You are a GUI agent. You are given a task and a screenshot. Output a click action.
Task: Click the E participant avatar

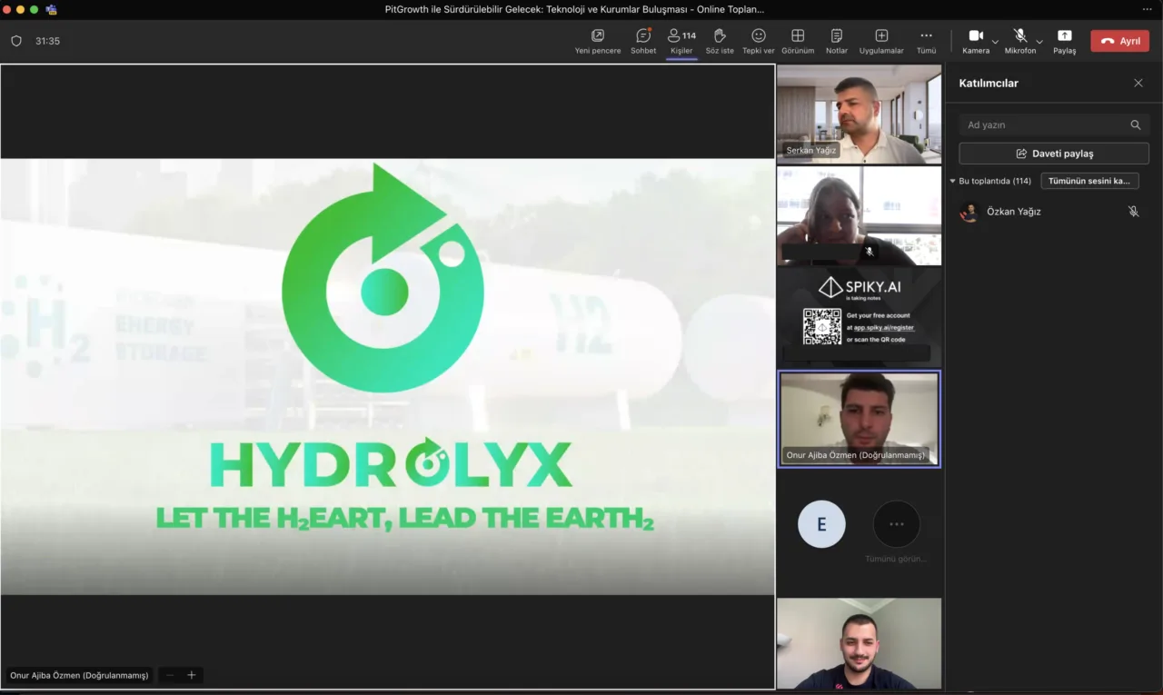[x=821, y=524]
